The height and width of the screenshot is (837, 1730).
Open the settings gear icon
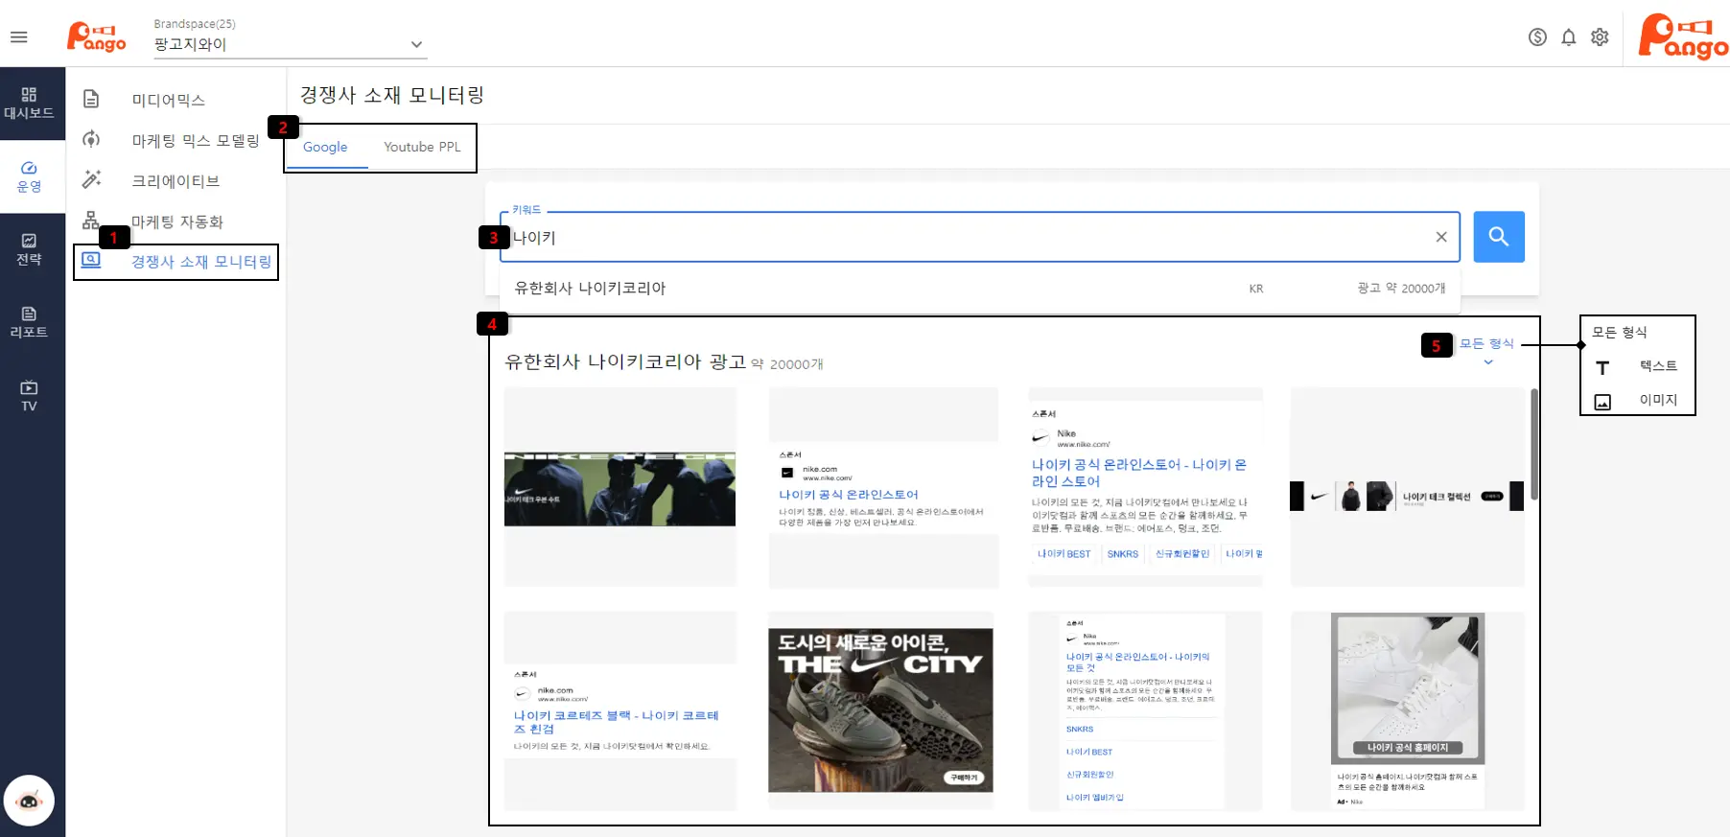tap(1600, 37)
